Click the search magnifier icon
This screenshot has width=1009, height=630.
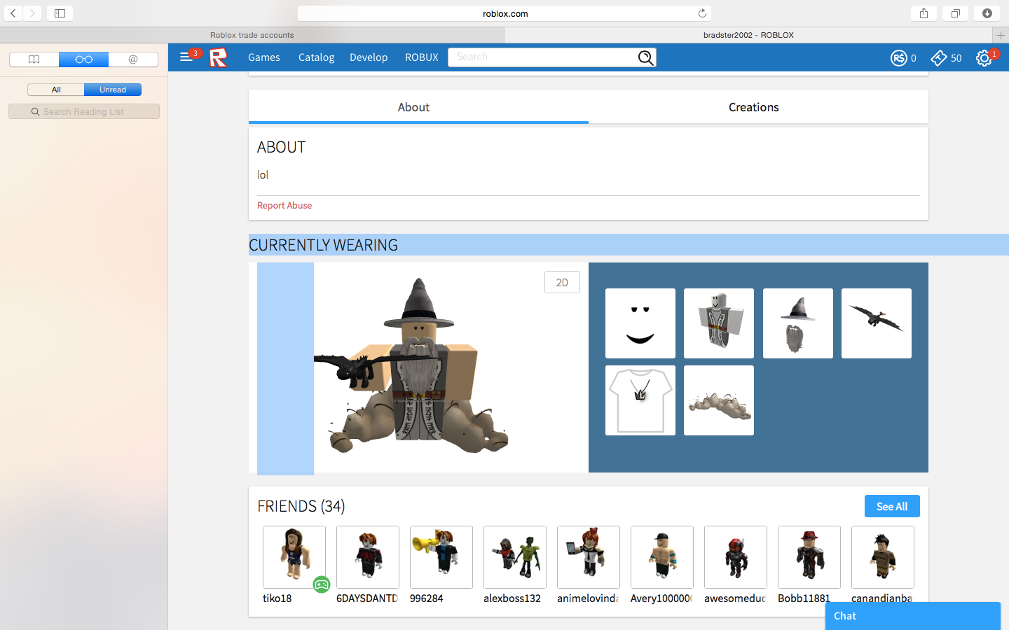(x=646, y=57)
